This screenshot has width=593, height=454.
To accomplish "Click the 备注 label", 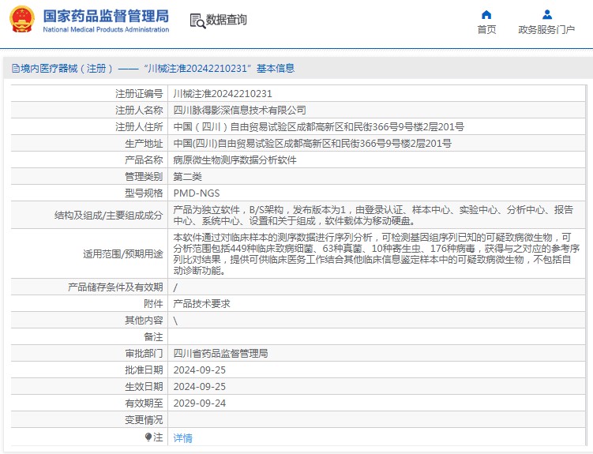I will (153, 337).
